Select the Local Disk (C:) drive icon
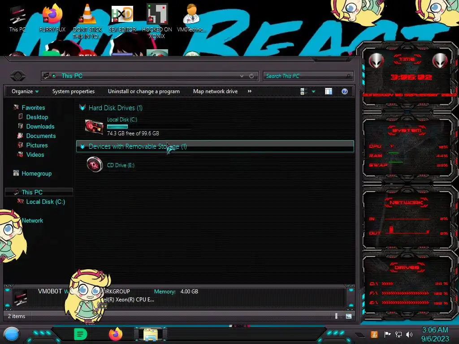Image resolution: width=459 pixels, height=344 pixels. 94,127
